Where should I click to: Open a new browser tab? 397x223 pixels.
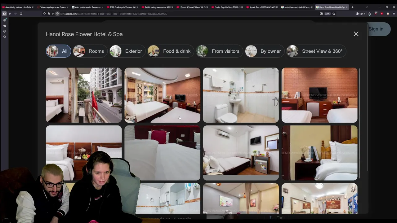coord(352,7)
